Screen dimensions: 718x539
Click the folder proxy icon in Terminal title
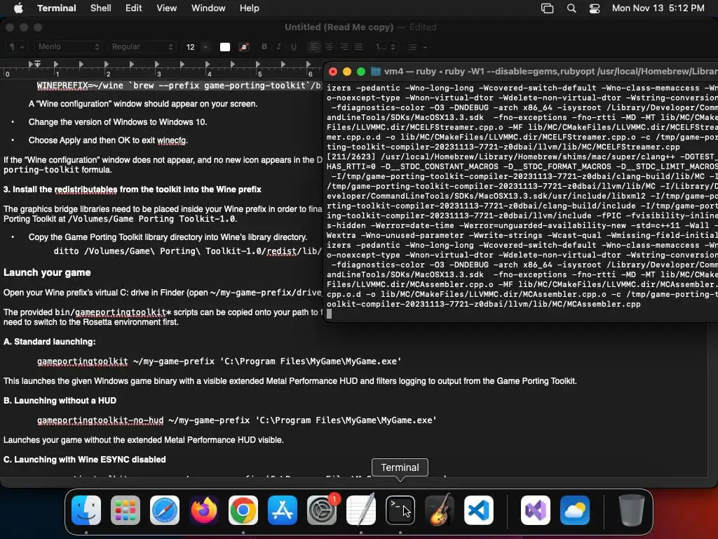pos(376,72)
